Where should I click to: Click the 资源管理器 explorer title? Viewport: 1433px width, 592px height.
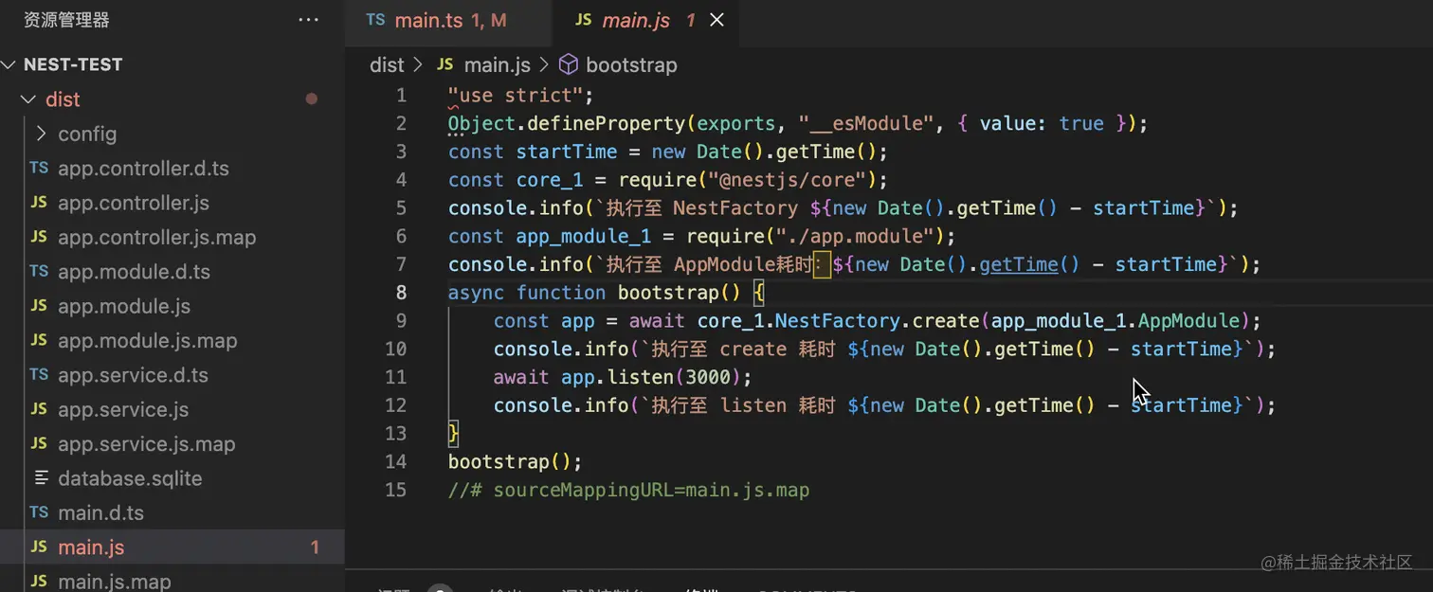point(66,19)
